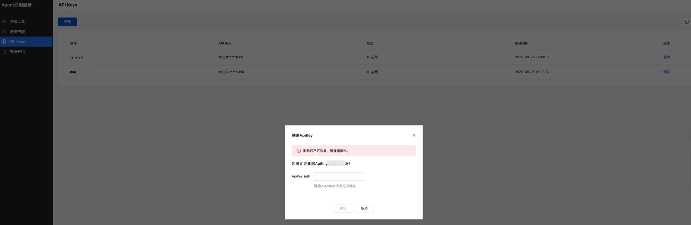
Task: Click the 您确定要删除ApiKey question text
Action: point(321,163)
